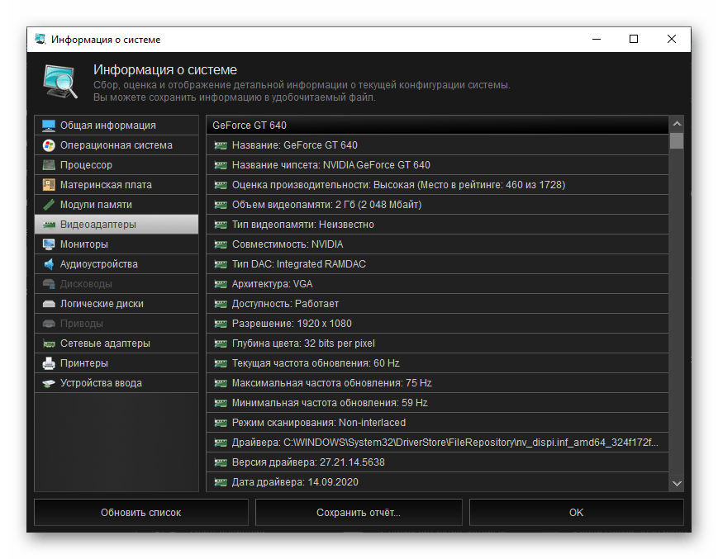Switch to the Процессор section
This screenshot has width=718, height=559.
(x=116, y=165)
